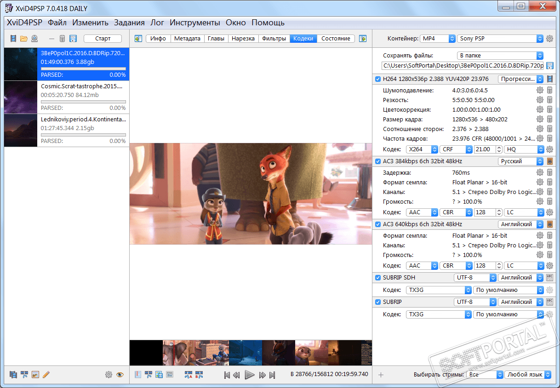Click set marker B scissors icon
The height and width of the screenshot is (388, 560).
(199, 375)
